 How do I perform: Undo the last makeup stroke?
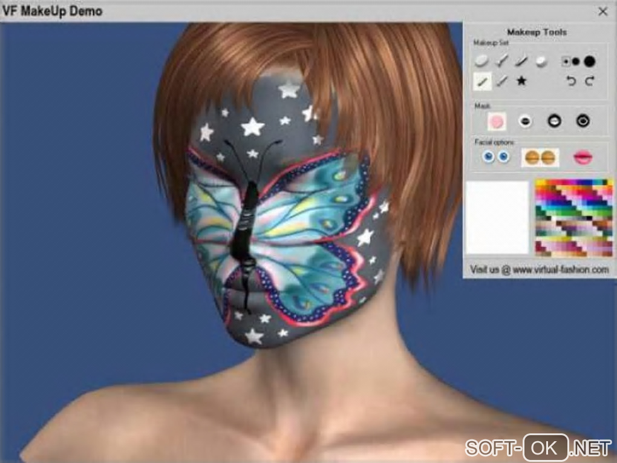point(570,81)
